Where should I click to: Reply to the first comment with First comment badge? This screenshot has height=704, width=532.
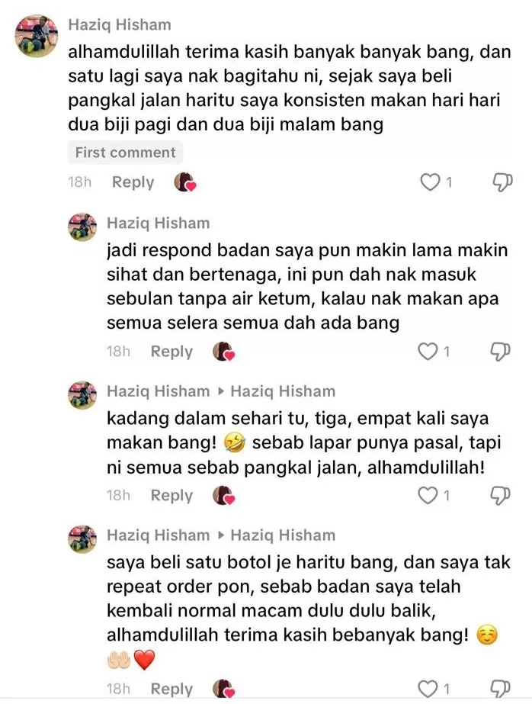(133, 182)
